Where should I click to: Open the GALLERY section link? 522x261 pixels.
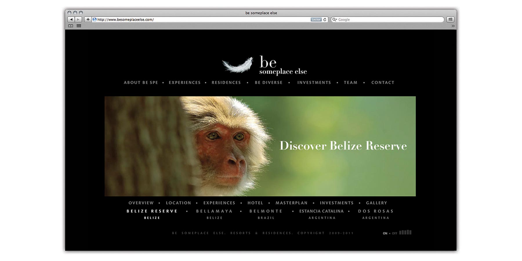click(376, 203)
